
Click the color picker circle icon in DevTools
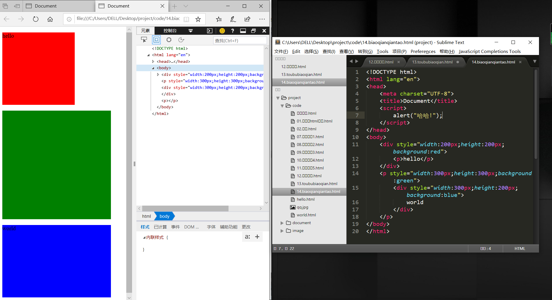coord(169,40)
